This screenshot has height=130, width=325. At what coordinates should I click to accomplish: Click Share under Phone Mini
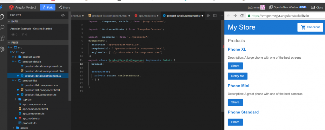(235, 102)
